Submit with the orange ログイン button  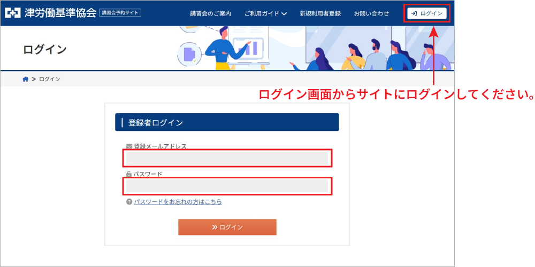[227, 227]
